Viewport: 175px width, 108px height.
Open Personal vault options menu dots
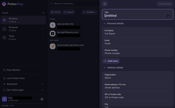(x=43, y=29)
